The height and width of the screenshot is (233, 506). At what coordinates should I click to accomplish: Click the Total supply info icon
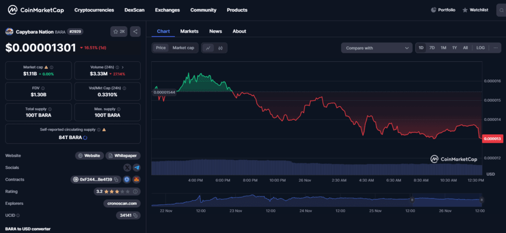coord(50,109)
